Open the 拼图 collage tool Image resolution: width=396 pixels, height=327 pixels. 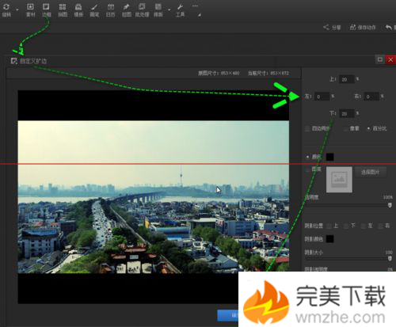click(x=63, y=10)
